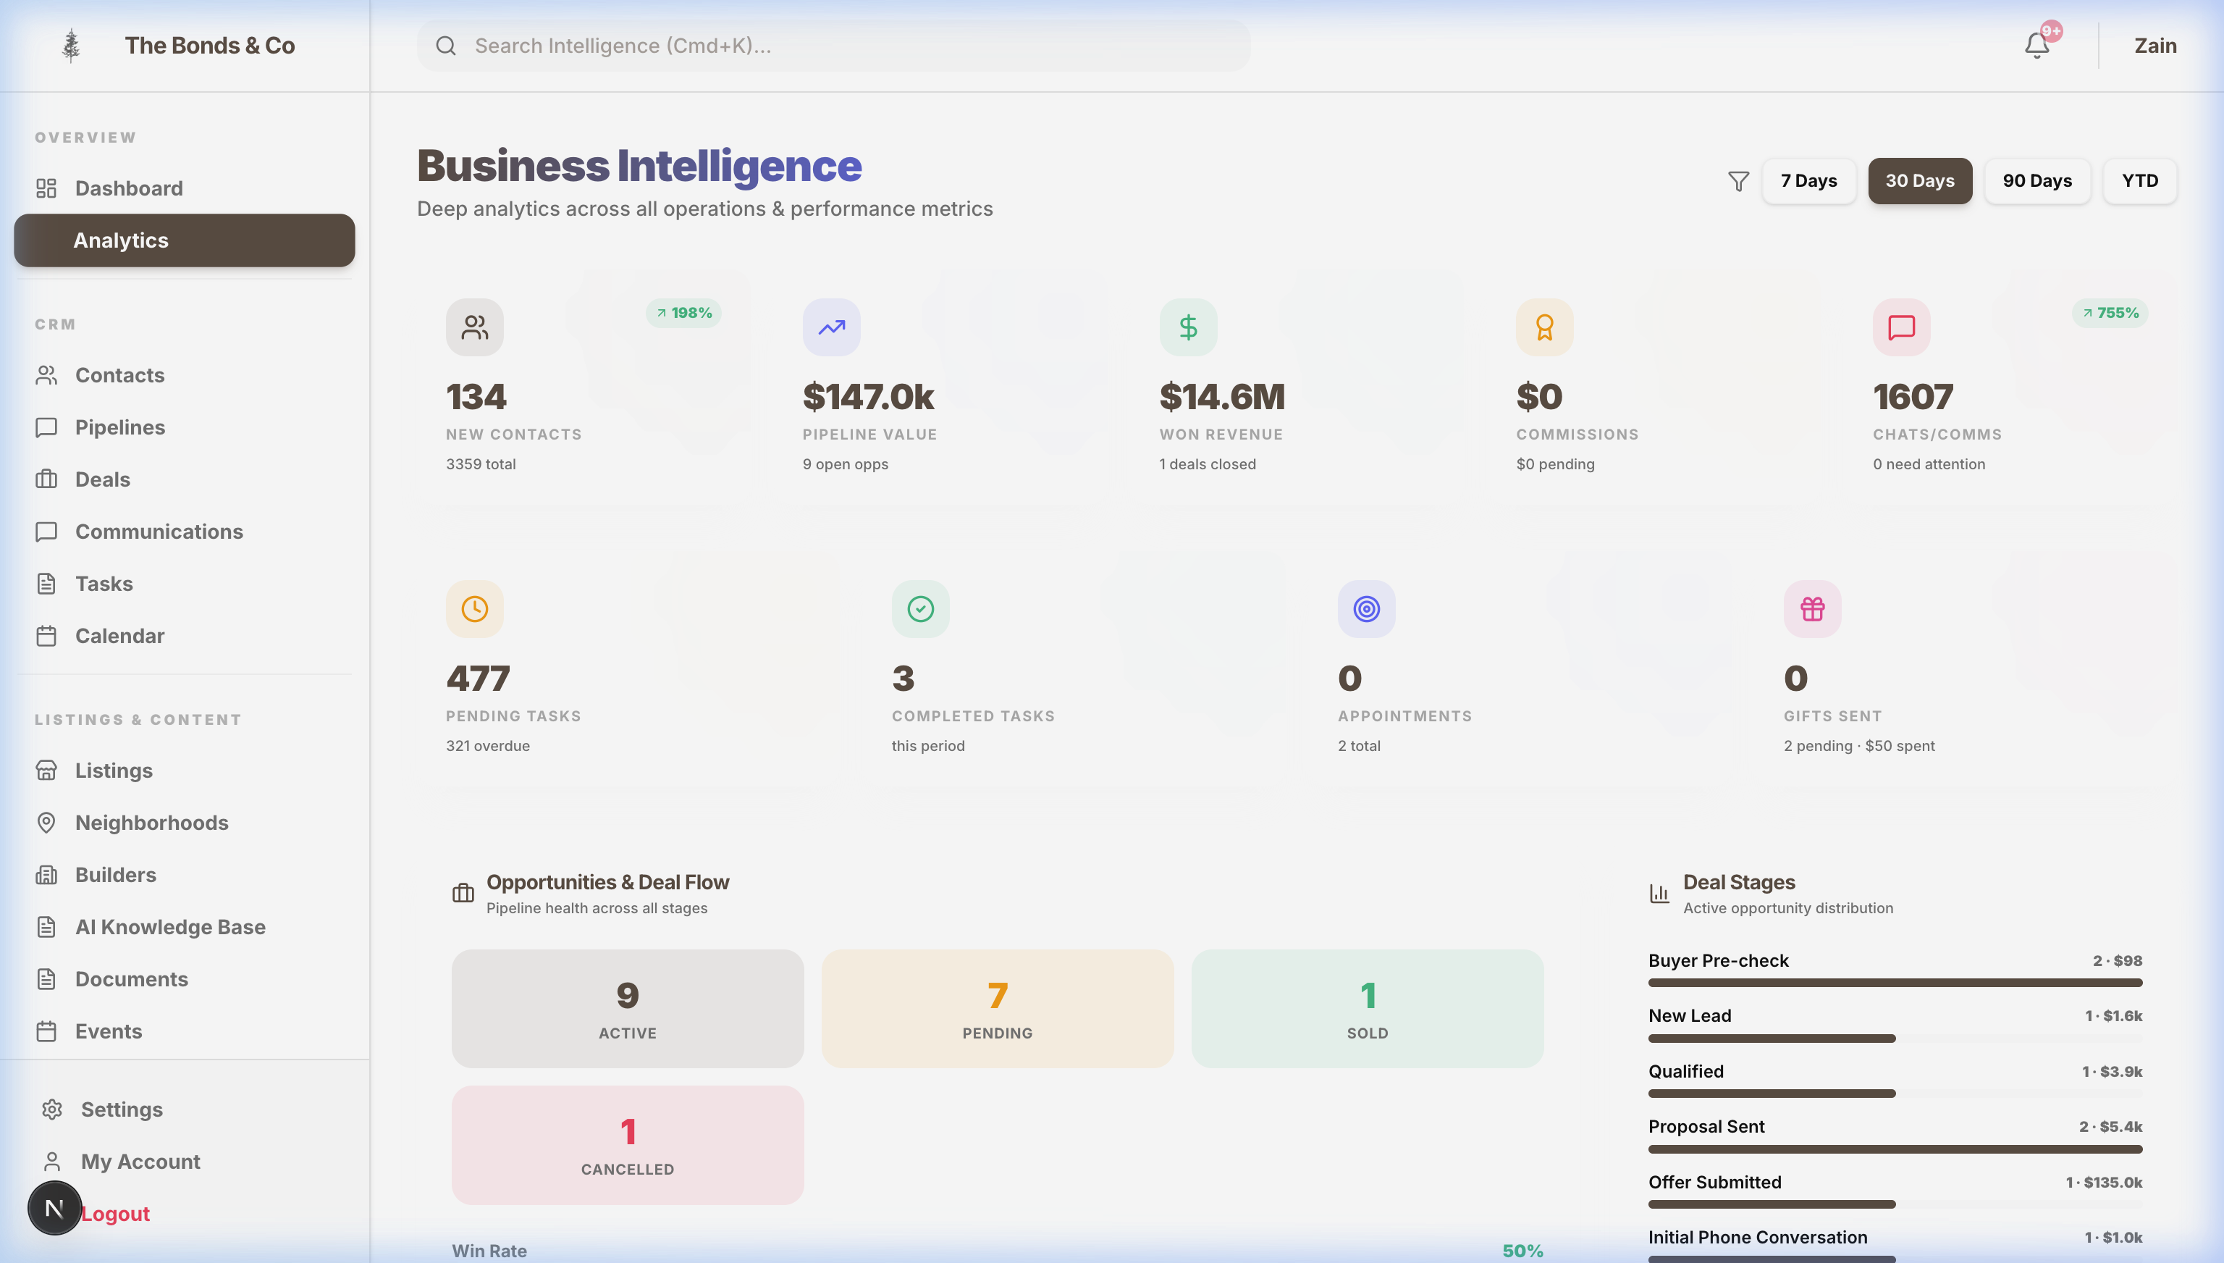Click the Opportunities & Deal Flow briefcase icon
The height and width of the screenshot is (1263, 2224).
463,893
